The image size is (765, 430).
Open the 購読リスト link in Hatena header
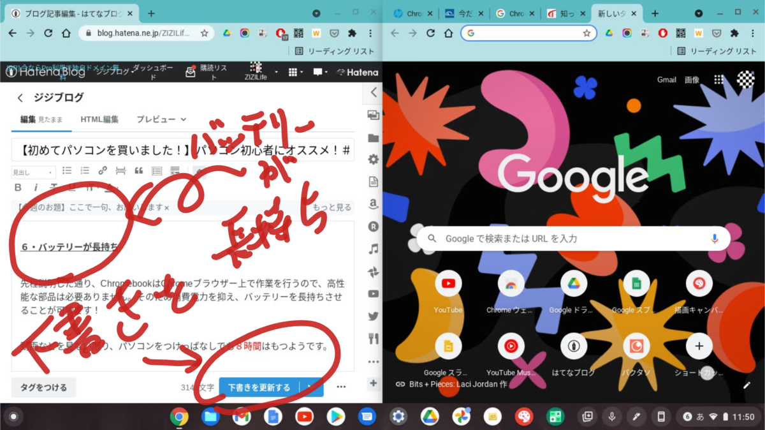pyautogui.click(x=206, y=72)
